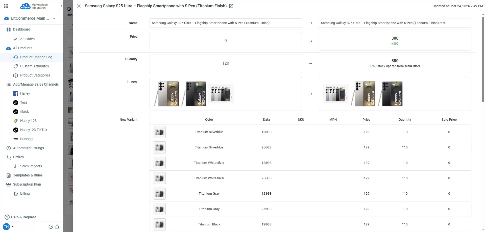Click the Marketplace Integration cloud logo
This screenshot has height=232, width=485.
[x=34, y=6]
